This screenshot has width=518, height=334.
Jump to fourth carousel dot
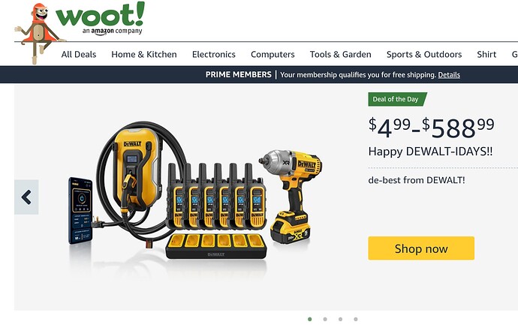[x=355, y=319]
